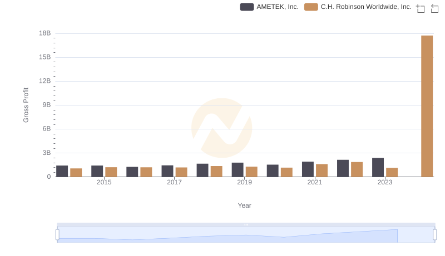Select the C.H. Robinson bar for 2019

coord(251,172)
